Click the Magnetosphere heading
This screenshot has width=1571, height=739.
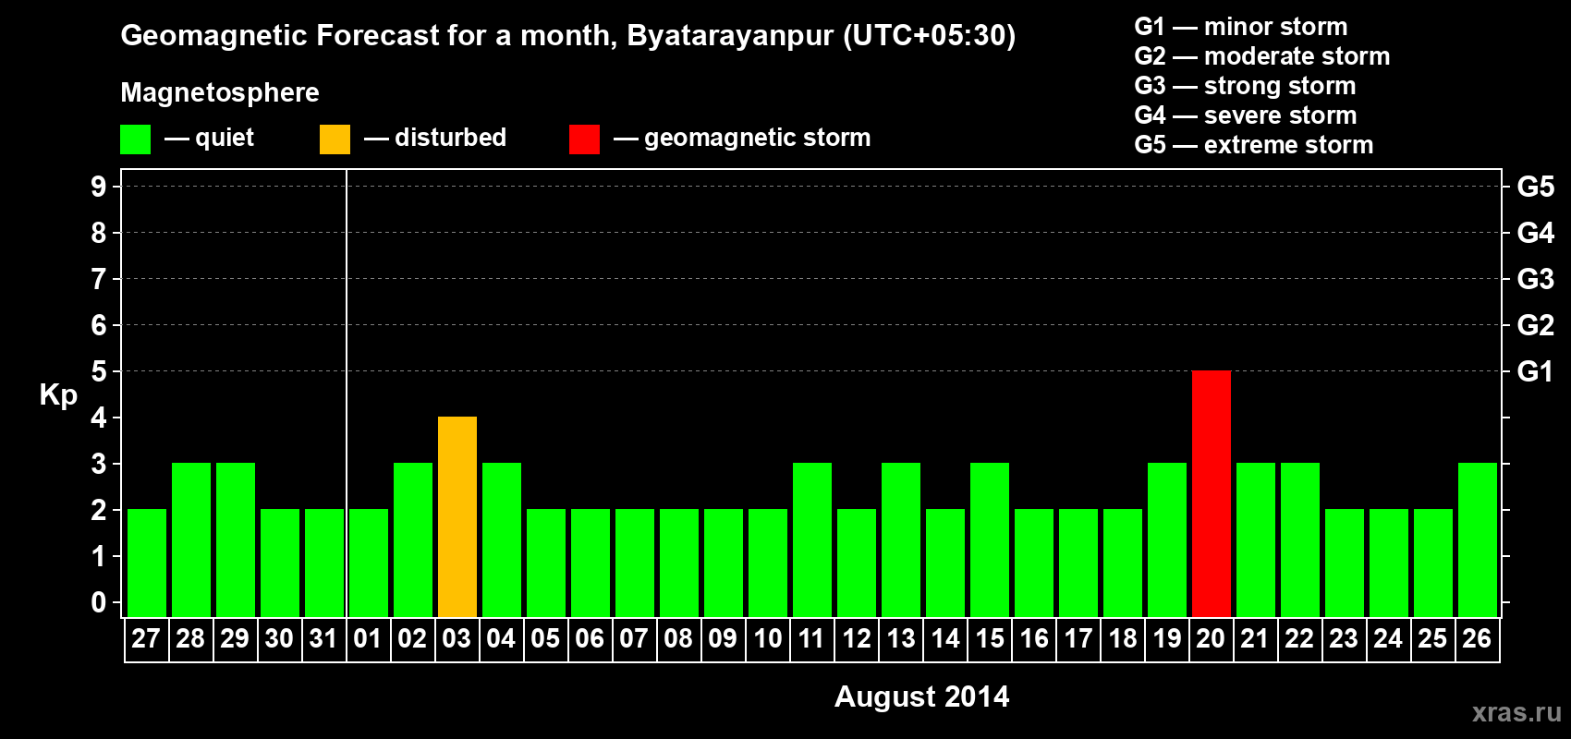220,92
